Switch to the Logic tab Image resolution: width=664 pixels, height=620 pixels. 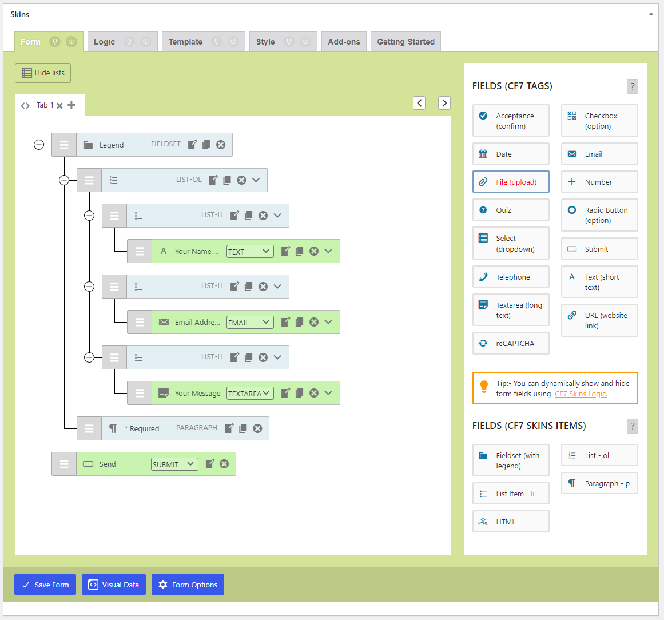coord(105,42)
